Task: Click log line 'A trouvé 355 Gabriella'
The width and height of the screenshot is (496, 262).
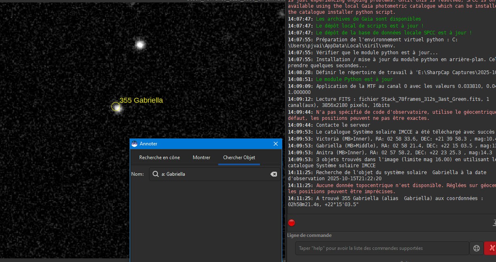Action: tap(386, 201)
